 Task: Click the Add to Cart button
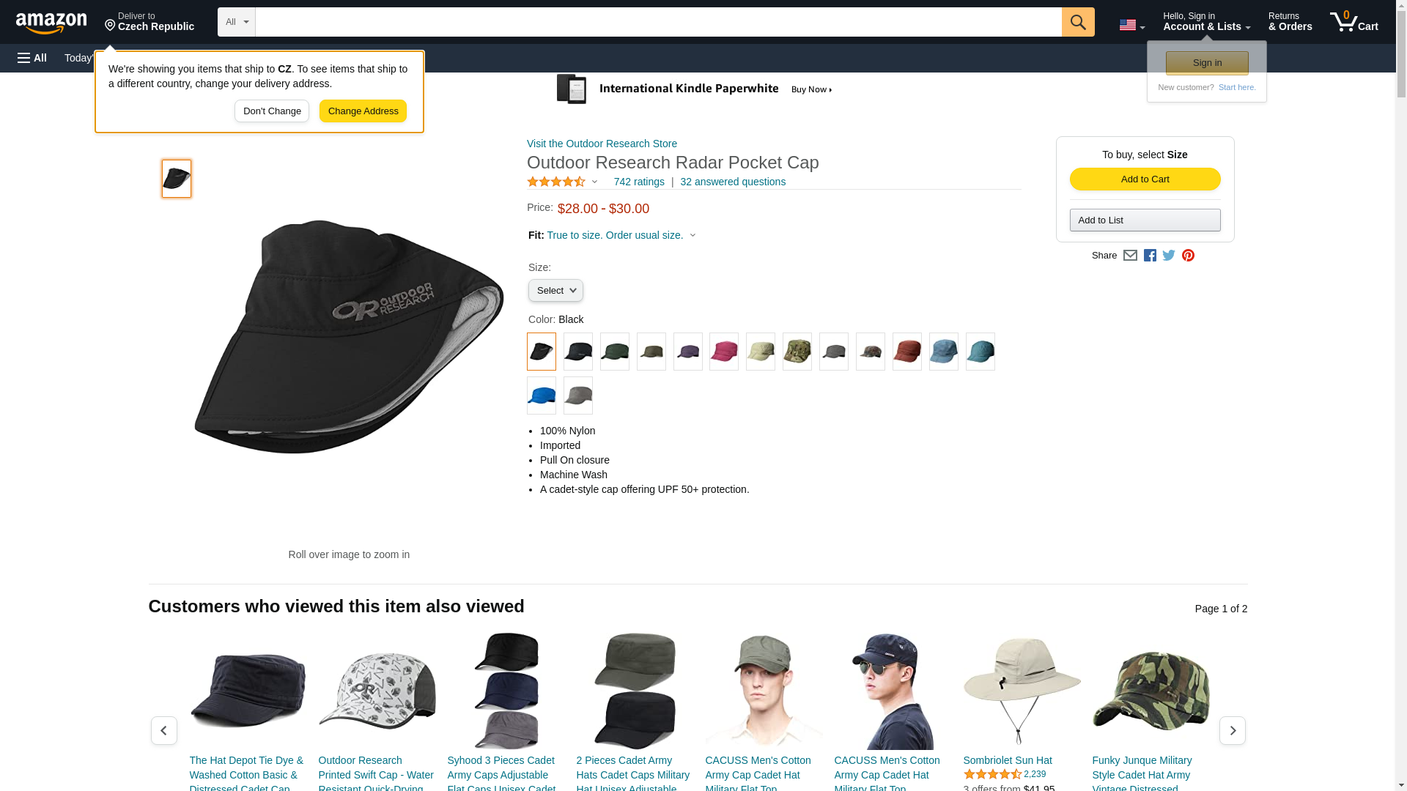point(1145,179)
